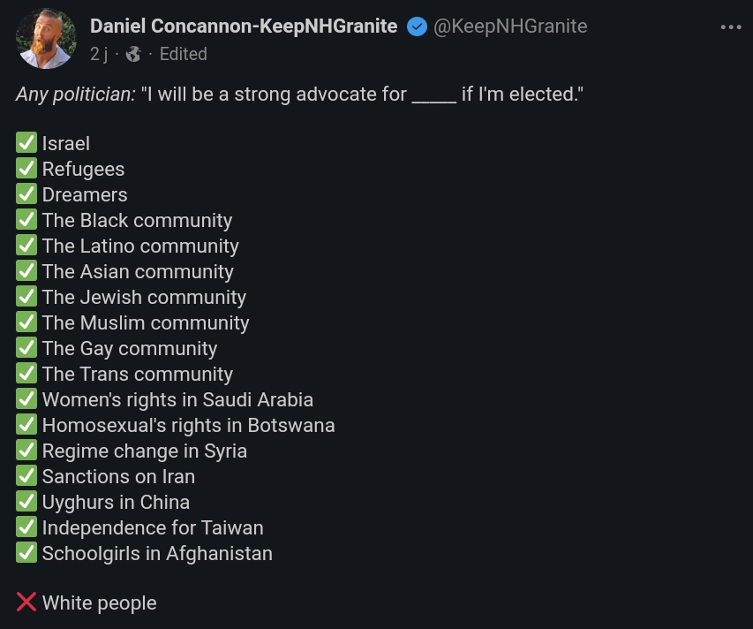Screen dimensions: 753x629
Task: Click the checkmark beside Schoolgirls in Afghanistan
Action: [26, 553]
